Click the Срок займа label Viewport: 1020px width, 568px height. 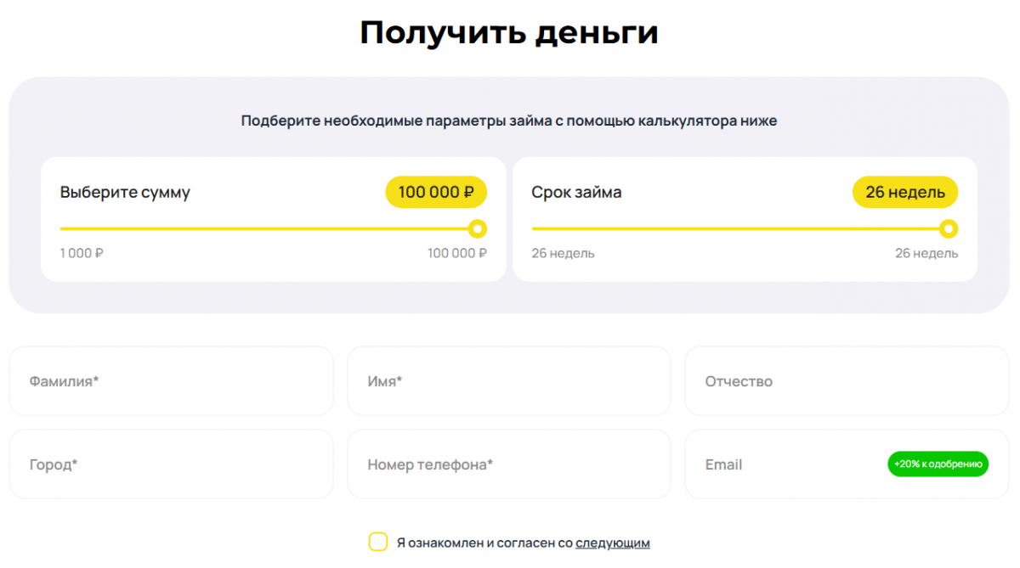click(576, 193)
